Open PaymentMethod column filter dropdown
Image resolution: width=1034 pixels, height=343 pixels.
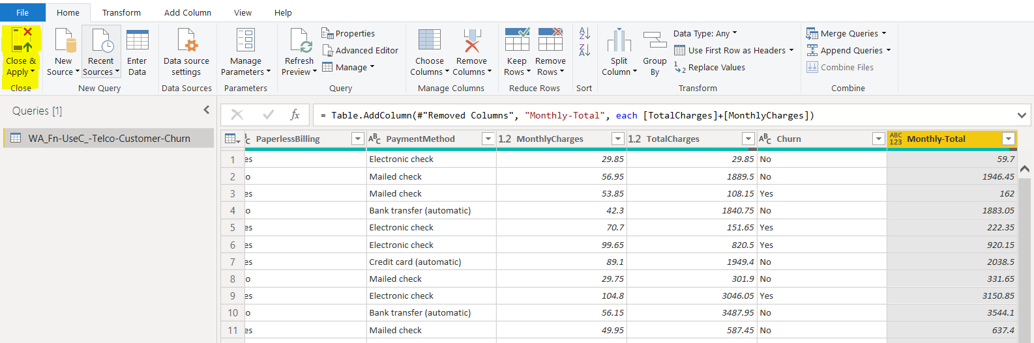(x=488, y=139)
